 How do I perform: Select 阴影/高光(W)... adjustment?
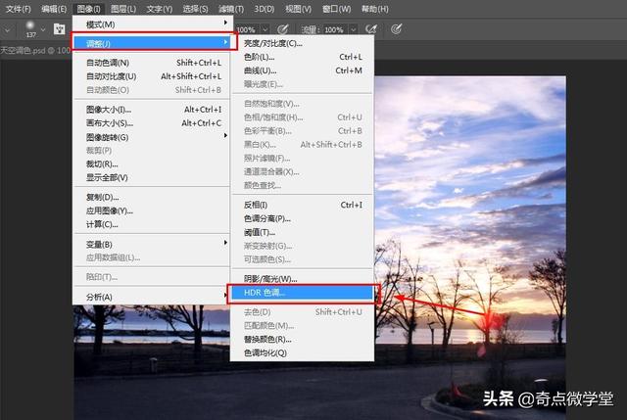coord(303,279)
